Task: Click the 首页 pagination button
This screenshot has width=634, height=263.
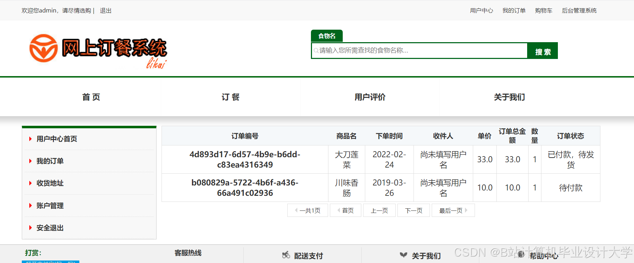Action: [346, 210]
